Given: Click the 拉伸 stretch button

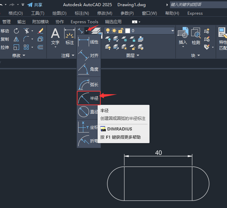Looking at the screenshot, I should (x=5, y=47).
